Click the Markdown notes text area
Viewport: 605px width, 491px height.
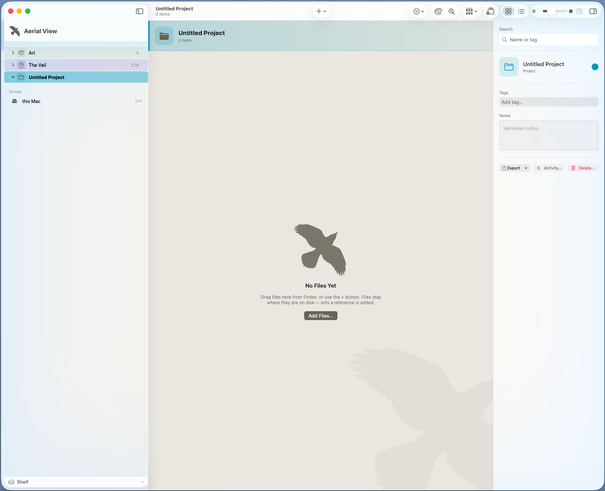click(548, 135)
